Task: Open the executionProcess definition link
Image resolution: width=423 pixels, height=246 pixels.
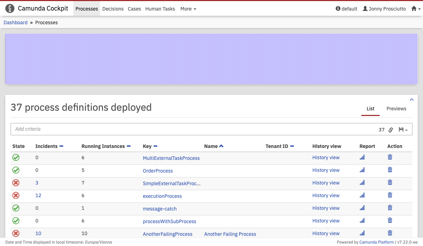Action: (162, 196)
